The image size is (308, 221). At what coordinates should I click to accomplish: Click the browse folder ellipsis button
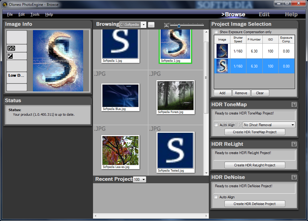(x=151, y=25)
